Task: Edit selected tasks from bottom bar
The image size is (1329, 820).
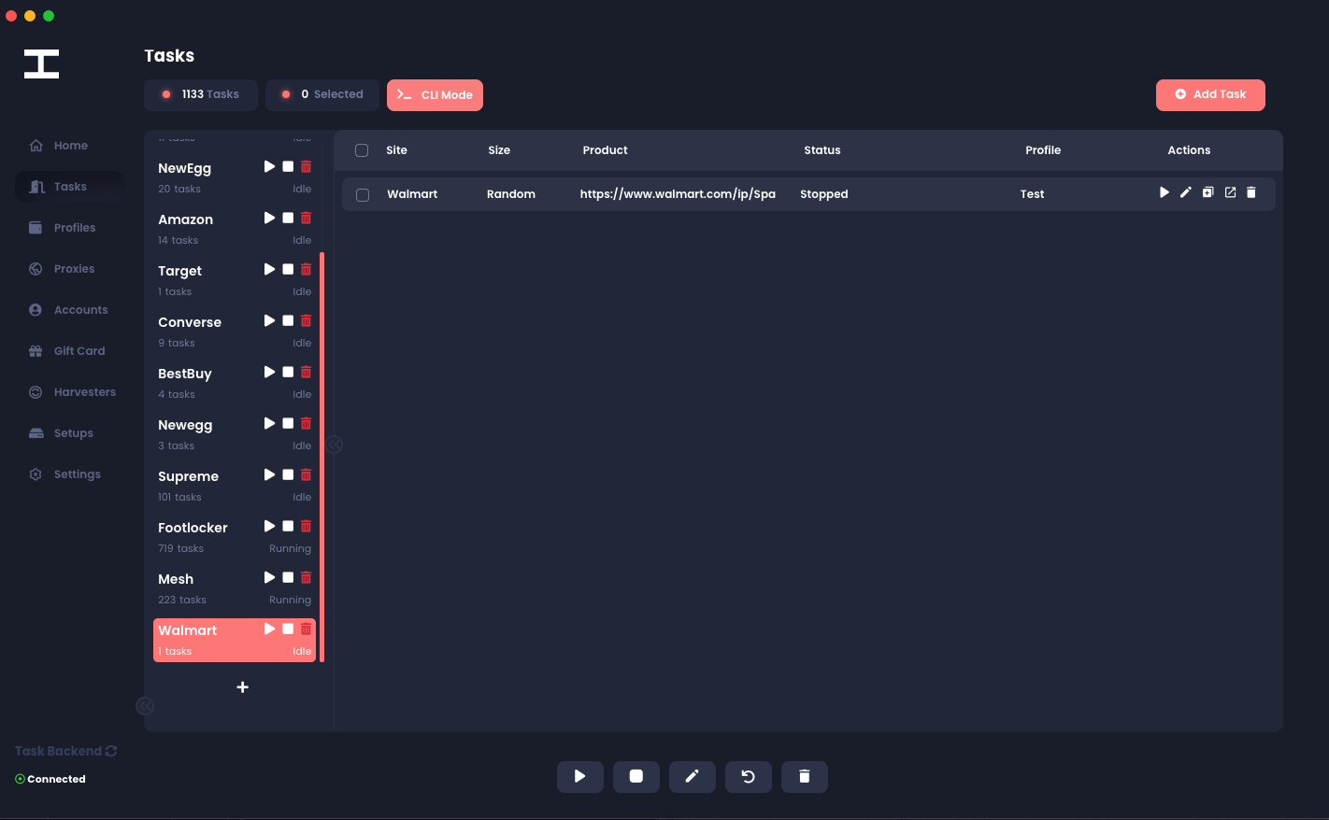Action: (x=693, y=776)
